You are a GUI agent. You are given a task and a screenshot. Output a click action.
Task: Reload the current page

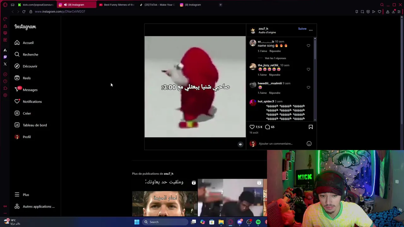24,12
